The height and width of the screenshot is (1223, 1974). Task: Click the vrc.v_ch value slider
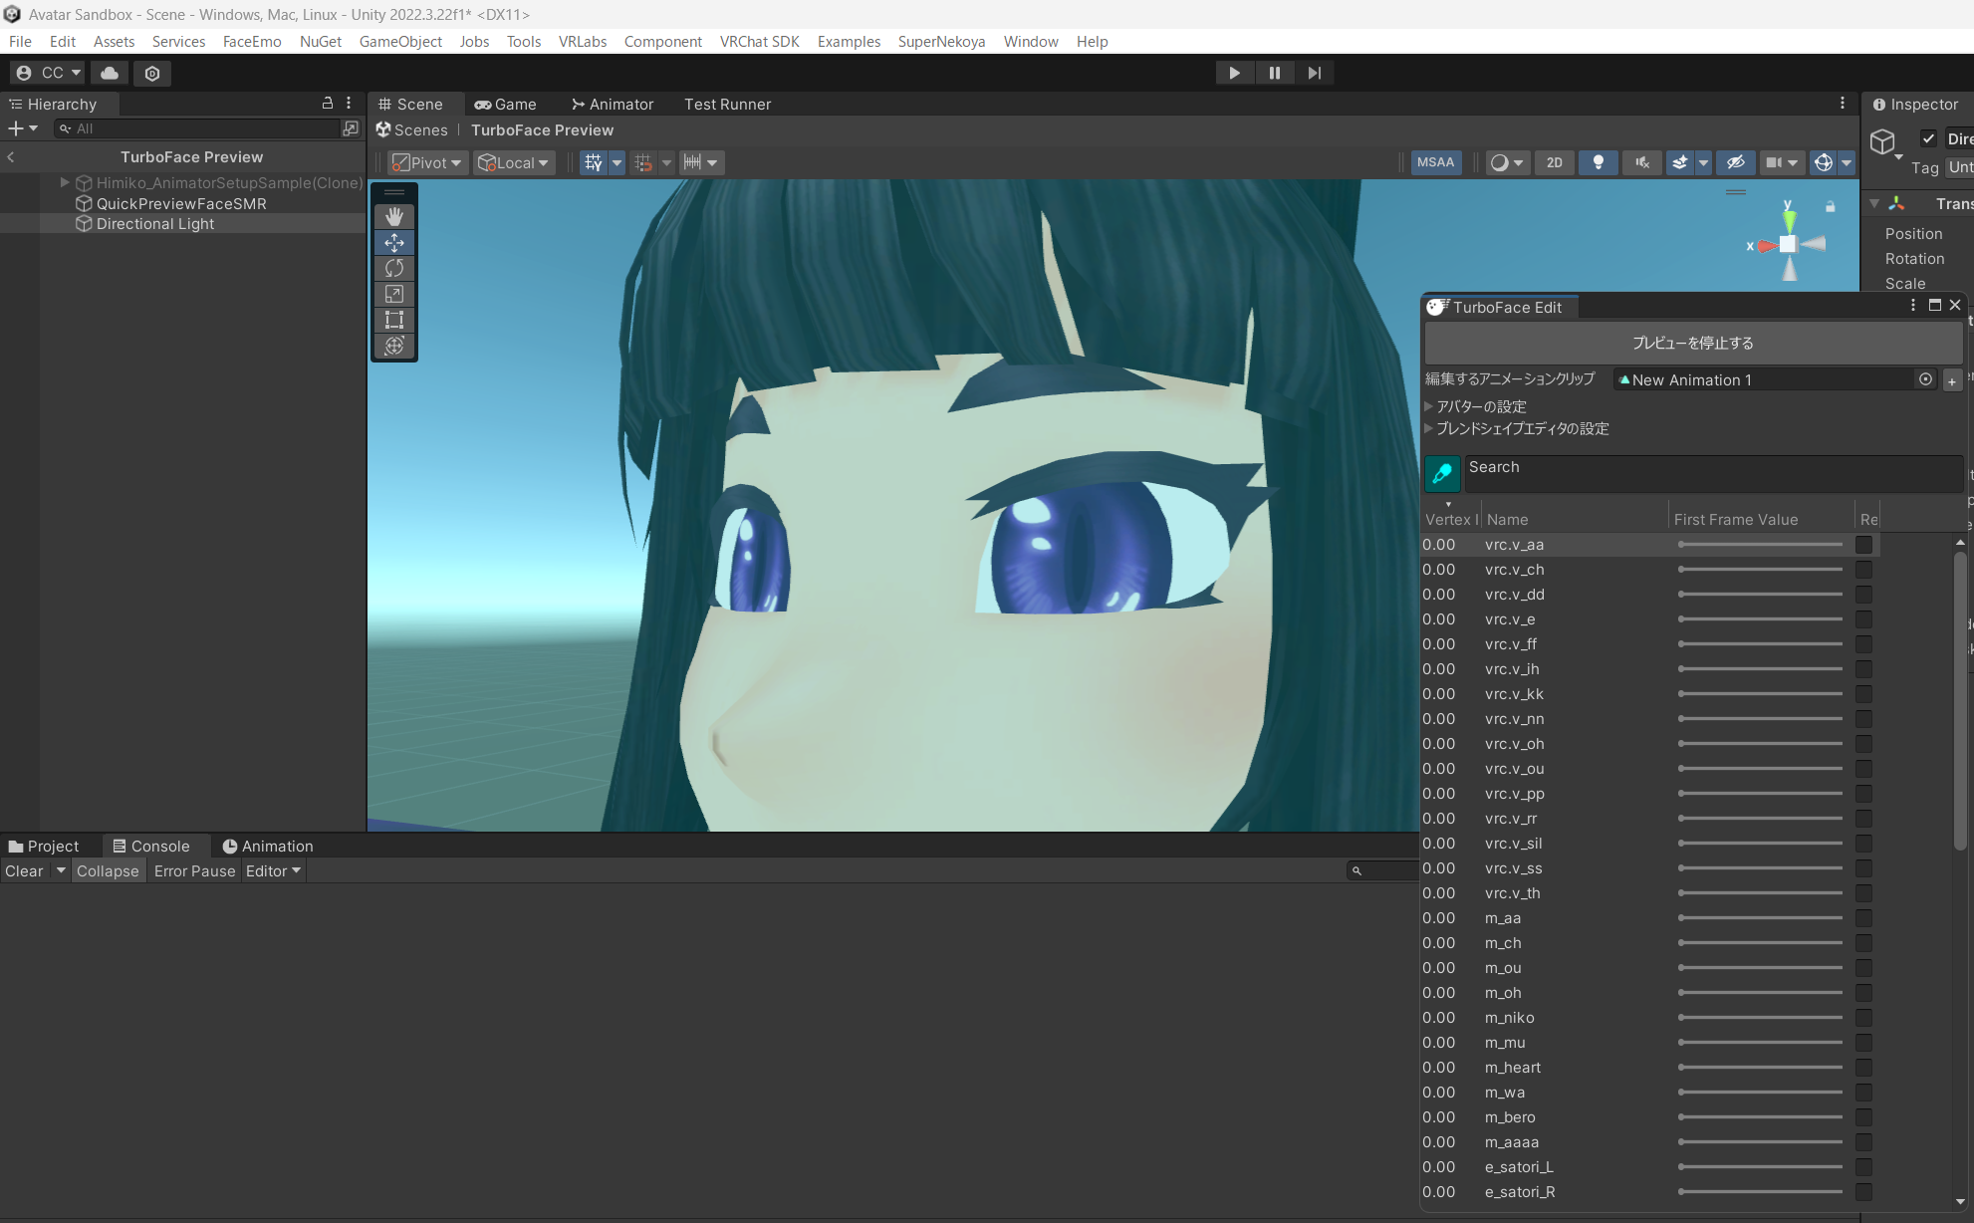pos(1760,570)
